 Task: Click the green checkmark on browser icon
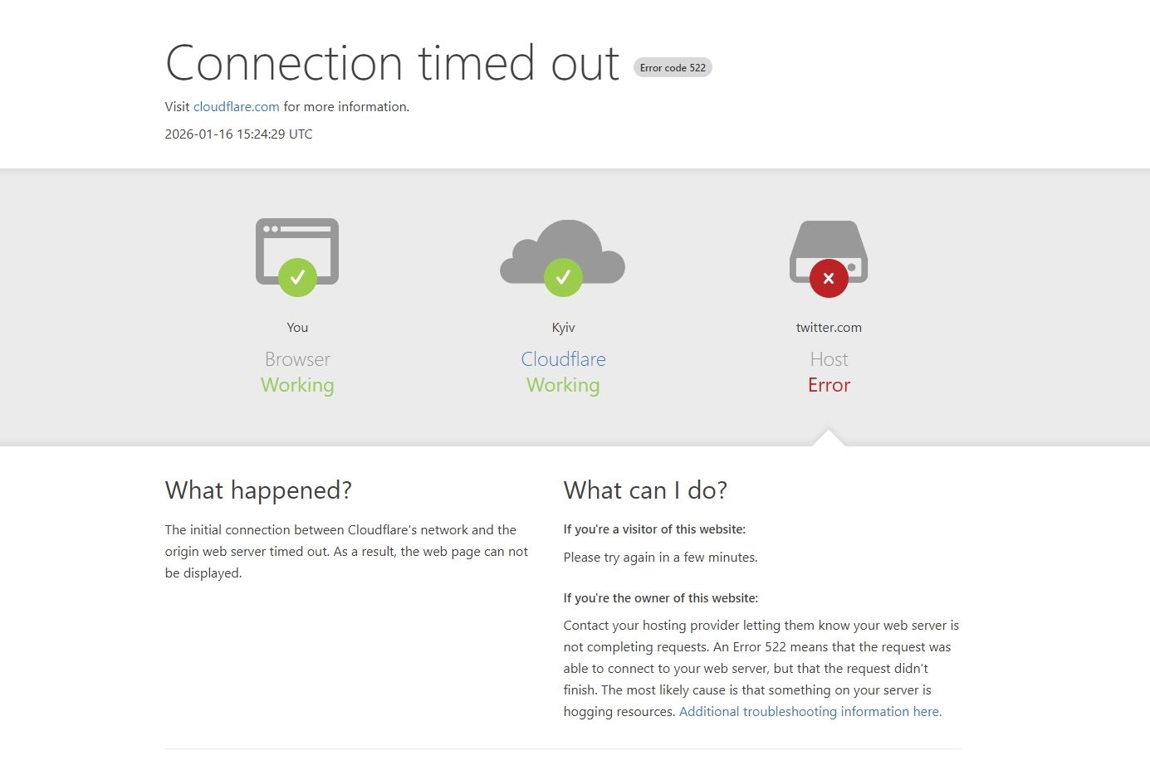[x=297, y=277]
